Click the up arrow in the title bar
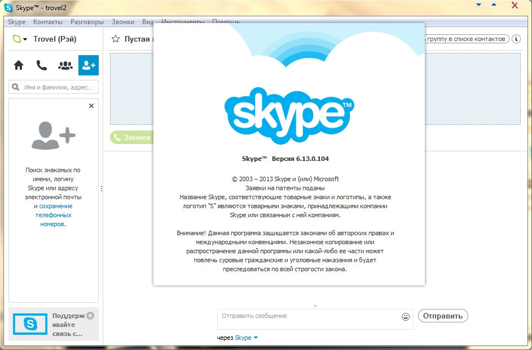 494,5
